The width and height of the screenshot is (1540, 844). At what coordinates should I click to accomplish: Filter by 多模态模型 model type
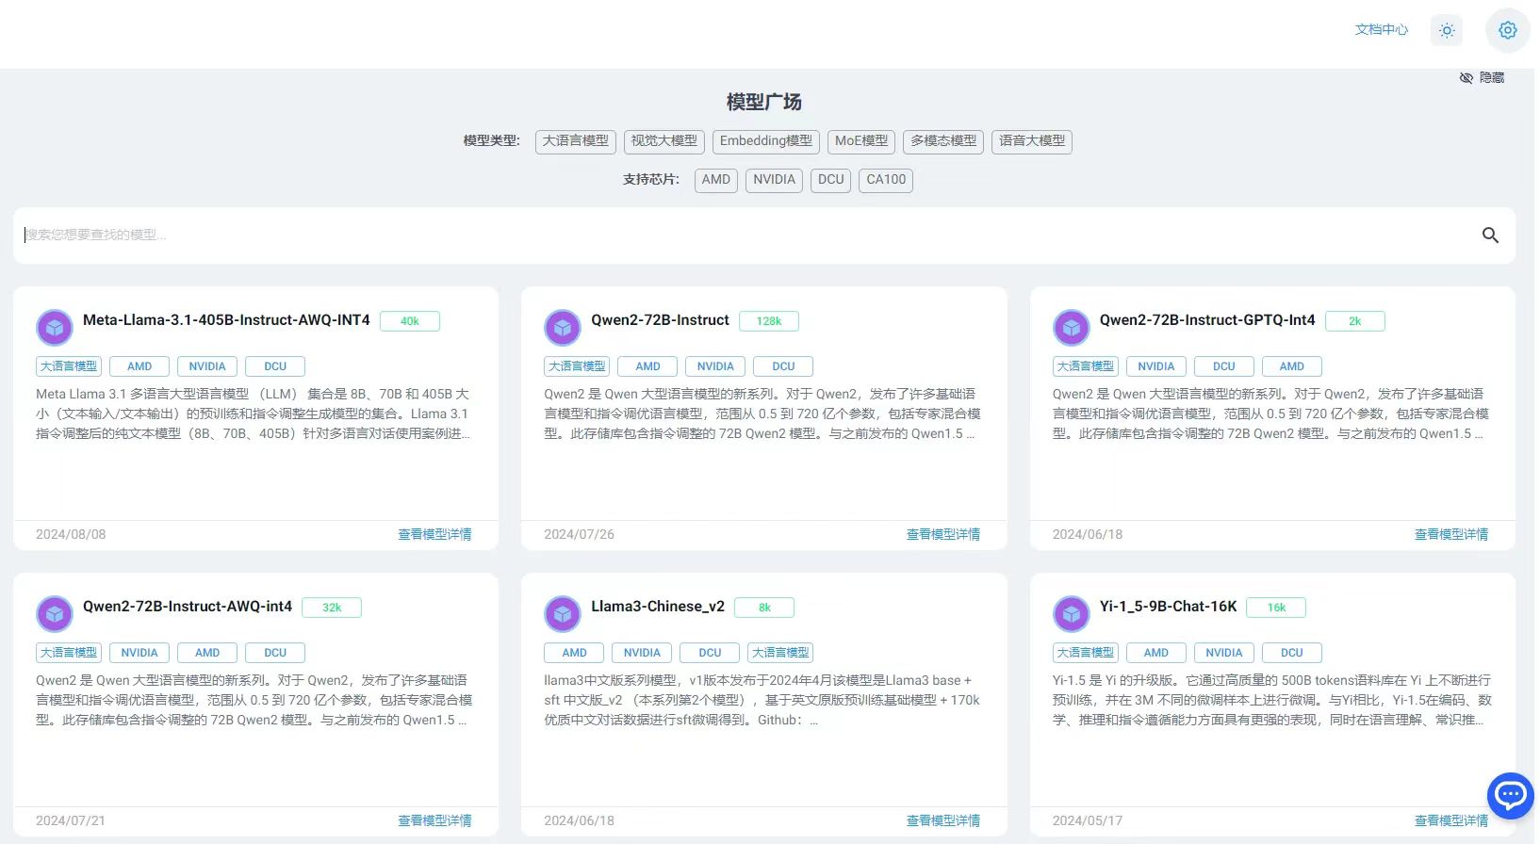(942, 141)
